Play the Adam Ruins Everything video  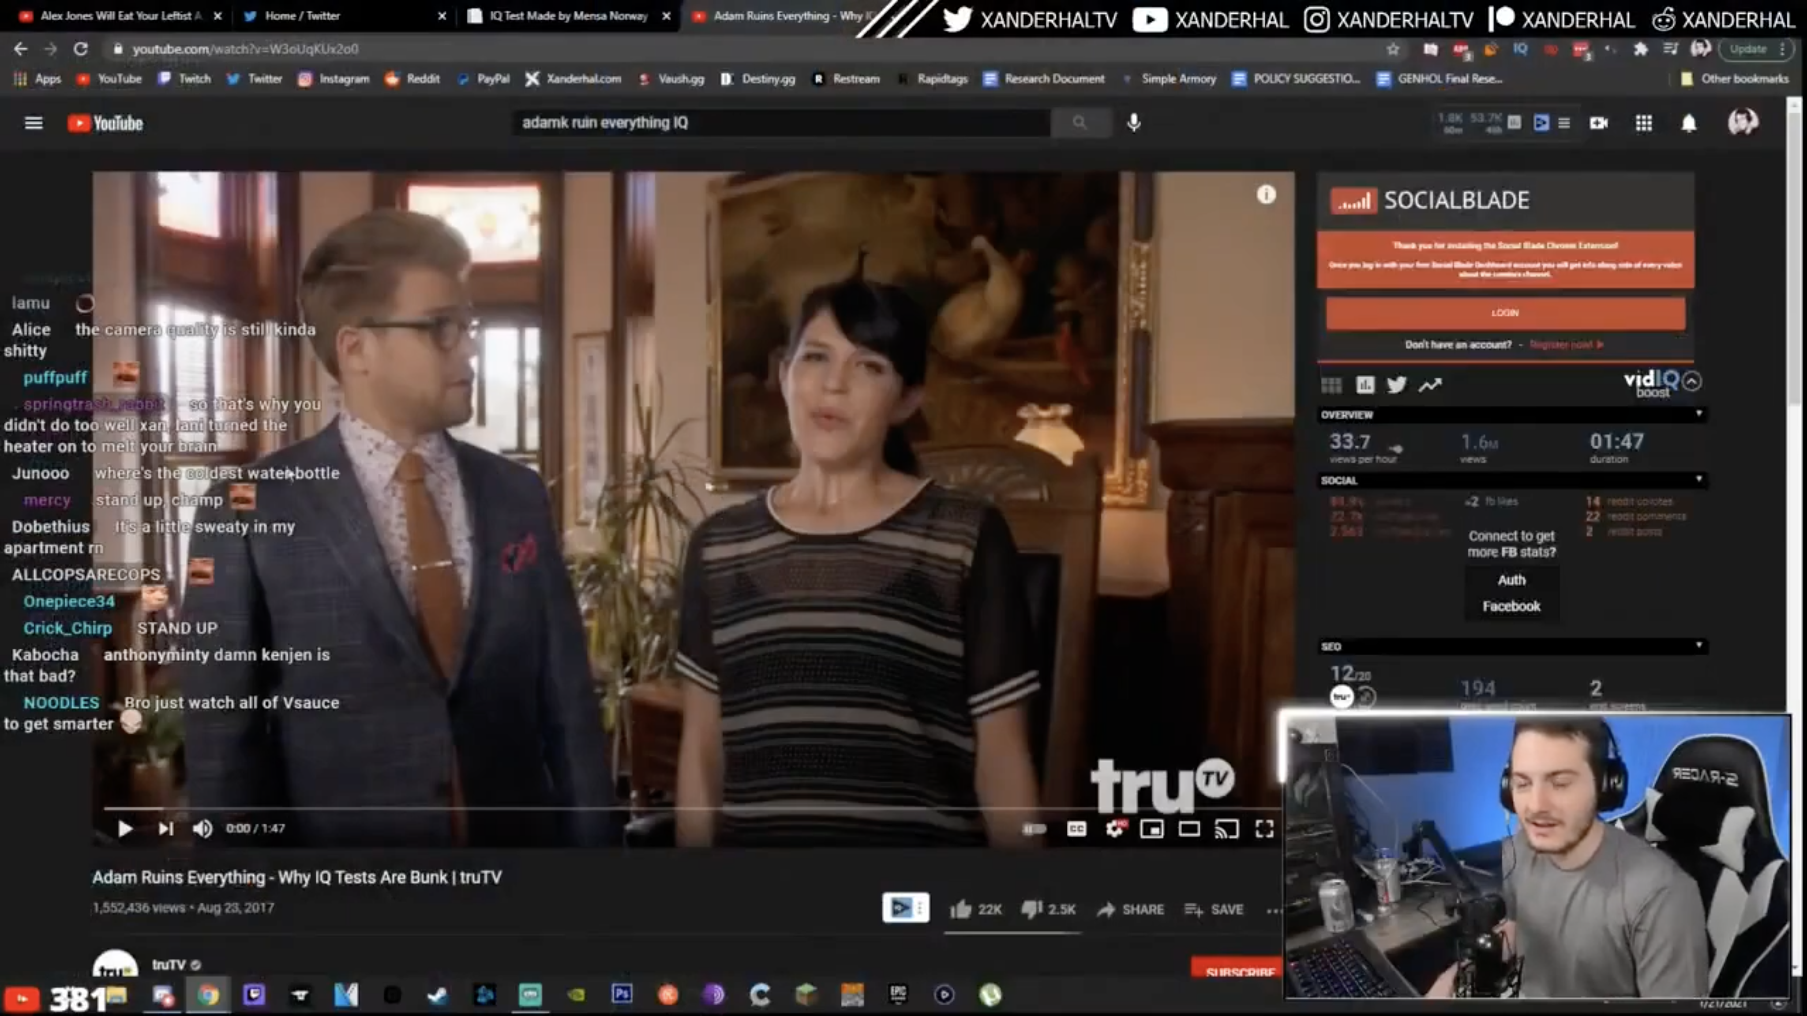tap(125, 829)
